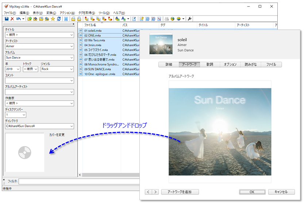Image resolution: width=304 pixels, height=203 pixels.
Task: Open the dropdown arrow beside the tag sources globe
Action: [183, 19]
